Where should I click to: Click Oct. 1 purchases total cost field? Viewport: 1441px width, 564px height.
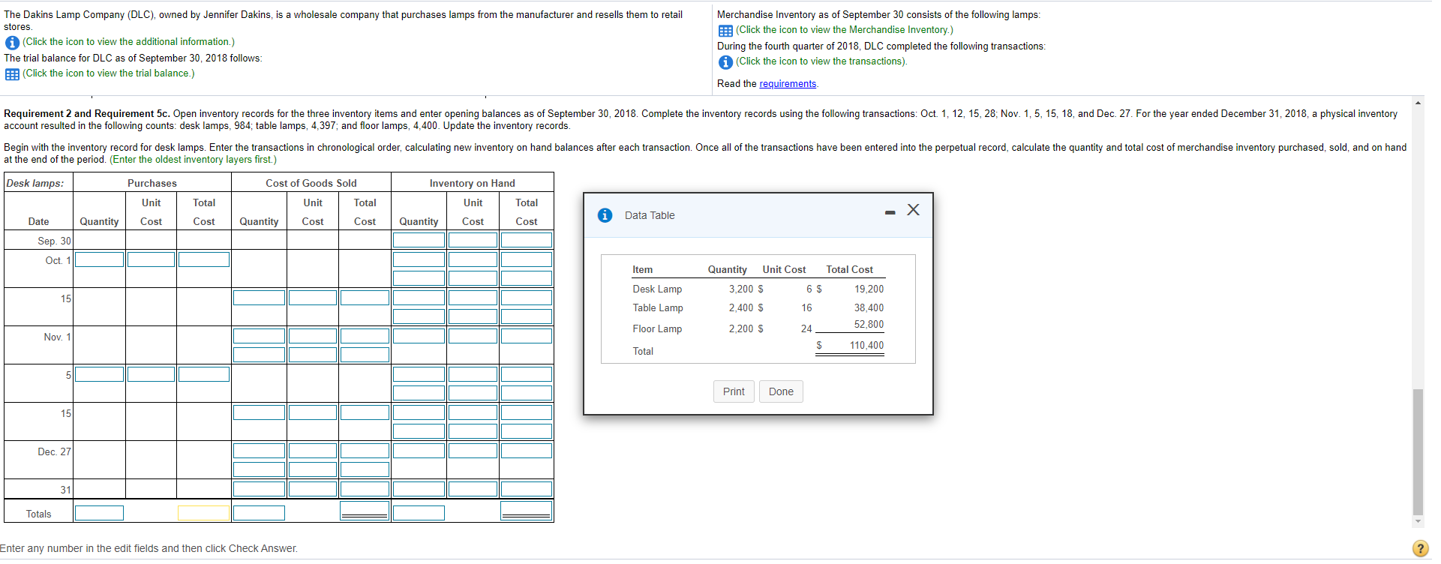pyautogui.click(x=204, y=259)
